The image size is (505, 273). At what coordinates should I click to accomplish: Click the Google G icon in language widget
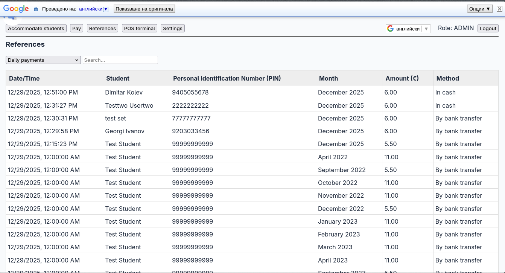(x=390, y=29)
